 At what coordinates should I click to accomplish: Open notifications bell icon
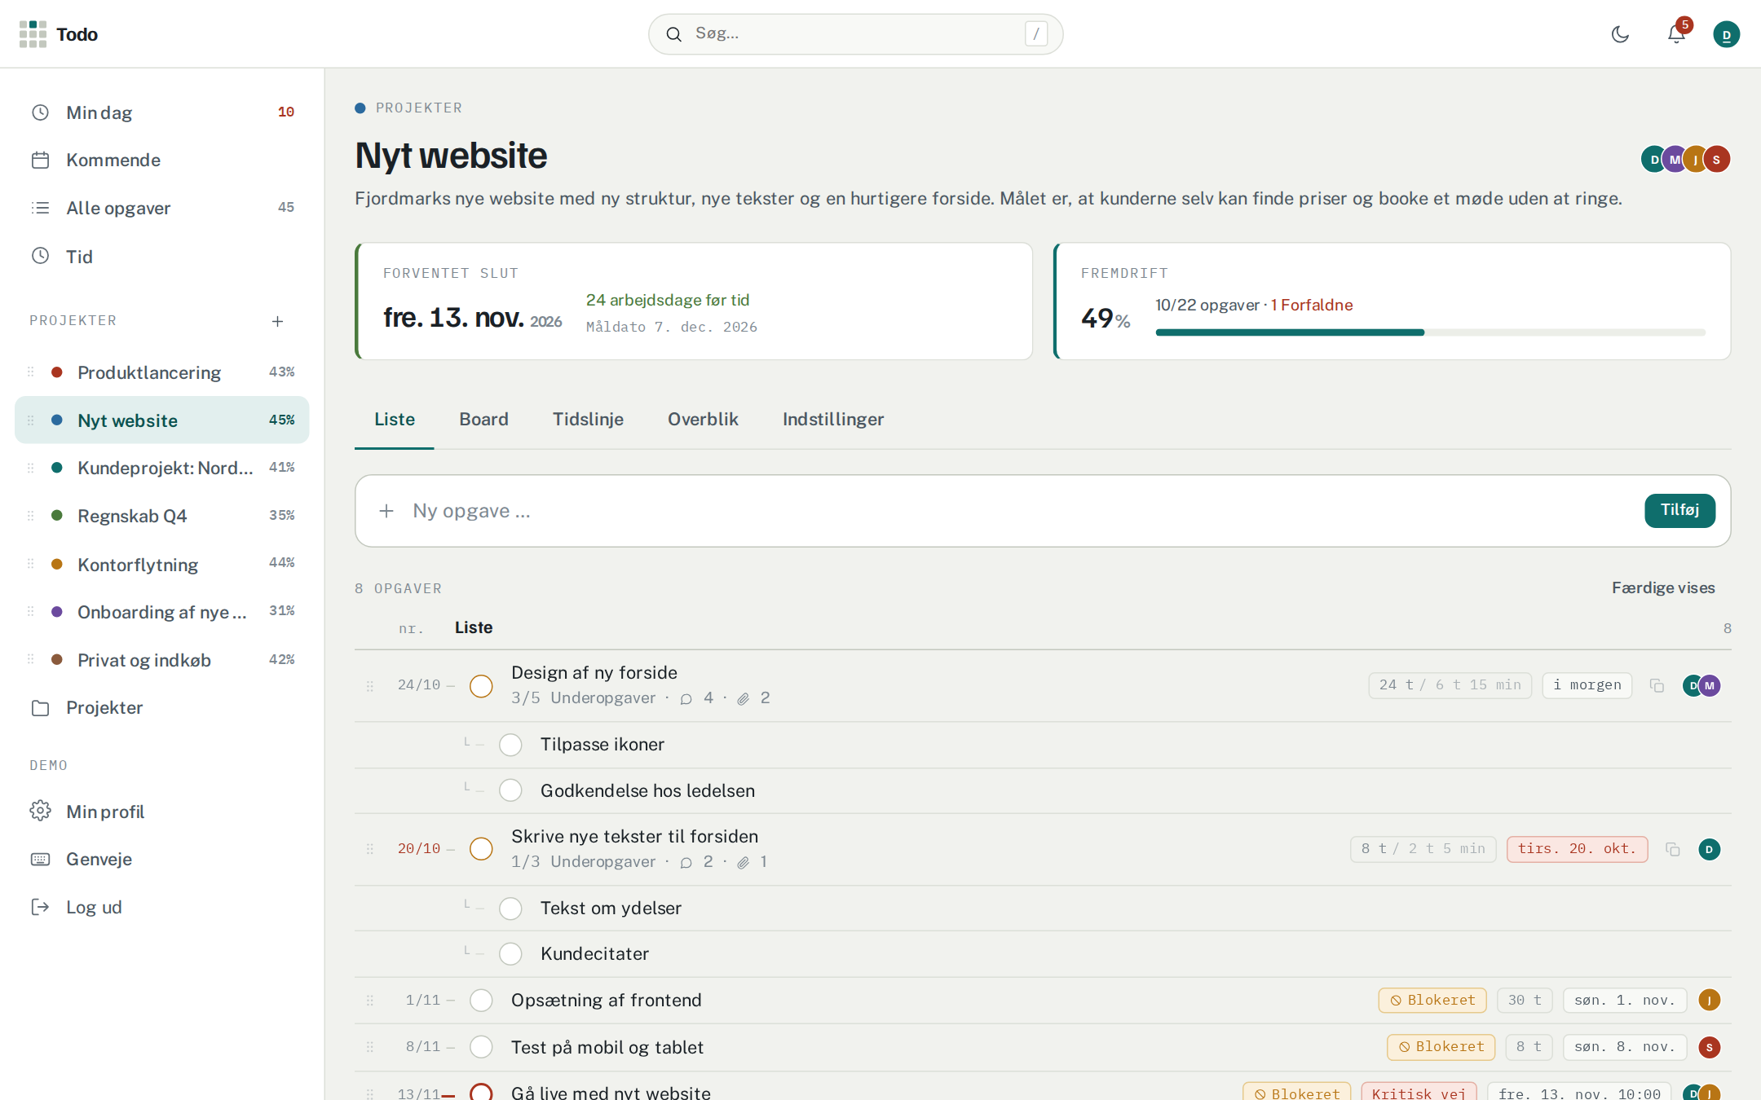click(x=1676, y=34)
